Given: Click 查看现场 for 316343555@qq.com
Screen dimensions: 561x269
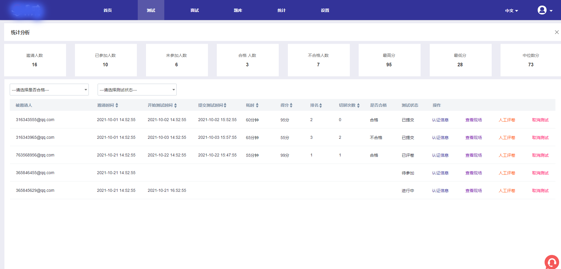Looking at the screenshot, I should [x=474, y=120].
